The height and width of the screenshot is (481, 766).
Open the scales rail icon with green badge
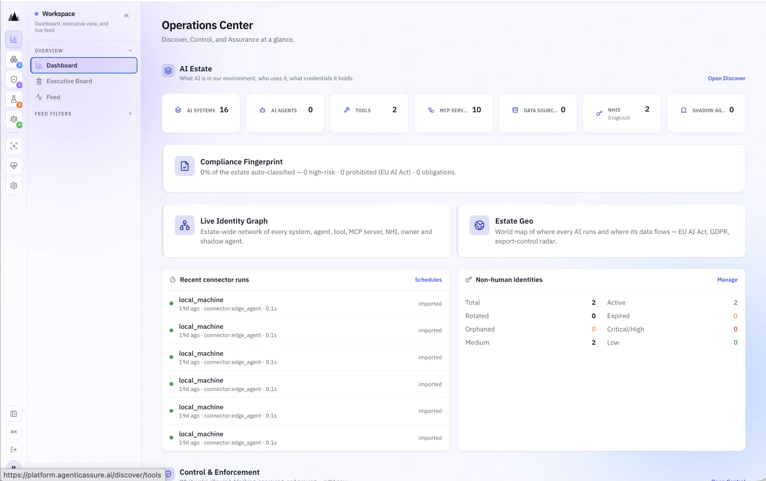click(x=14, y=119)
